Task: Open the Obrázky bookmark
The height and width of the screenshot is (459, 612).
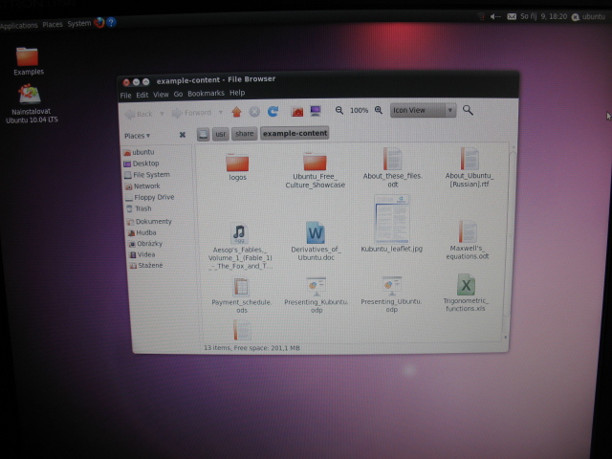Action: (145, 244)
